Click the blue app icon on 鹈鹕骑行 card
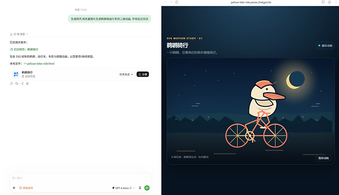This screenshot has width=339, height=195. [16, 74]
